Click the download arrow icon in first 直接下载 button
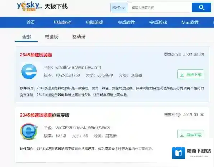The height and width of the screenshot is (167, 214). click(x=182, y=75)
